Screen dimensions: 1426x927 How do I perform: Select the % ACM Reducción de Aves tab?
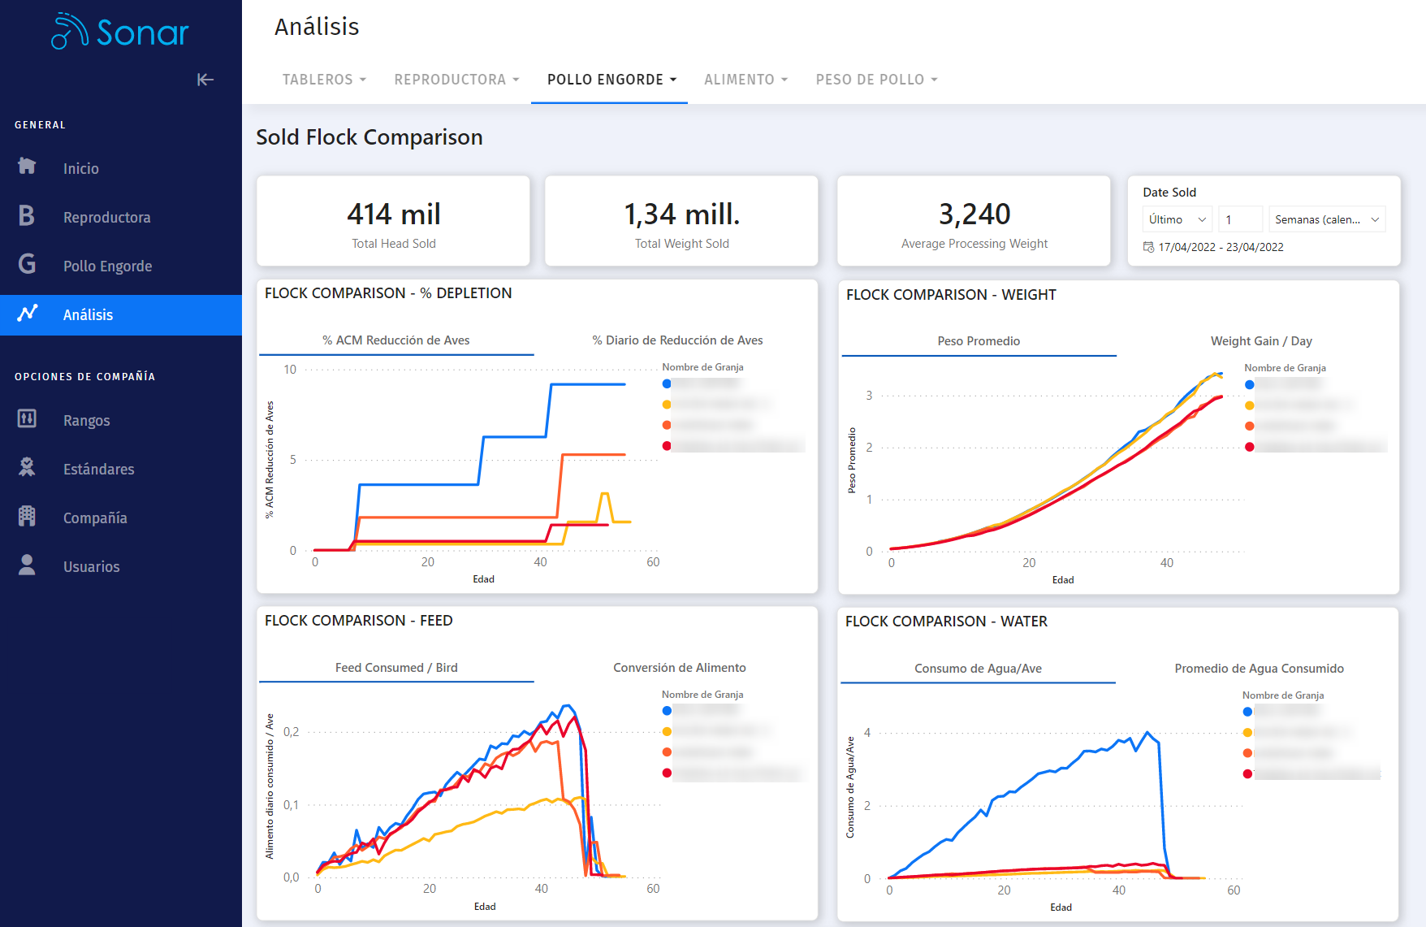click(396, 340)
